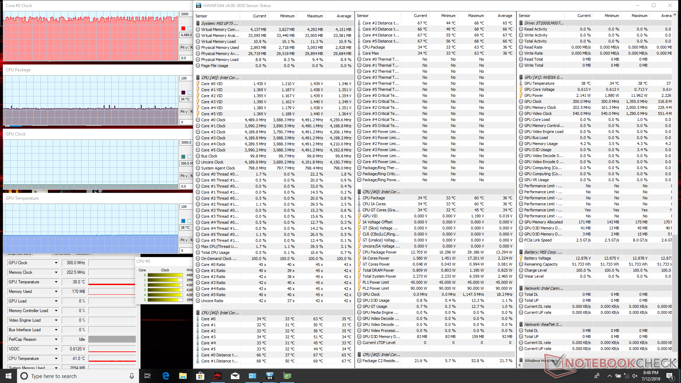
Task: Click the Cortana microphone icon
Action: coord(132,376)
